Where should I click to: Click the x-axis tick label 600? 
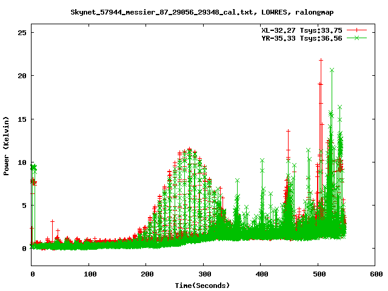tap(376, 274)
